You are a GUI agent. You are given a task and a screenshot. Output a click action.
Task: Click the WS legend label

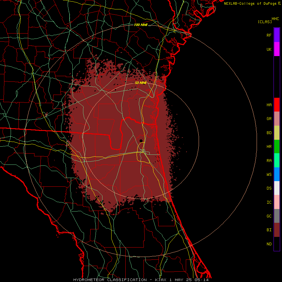(x=269, y=175)
